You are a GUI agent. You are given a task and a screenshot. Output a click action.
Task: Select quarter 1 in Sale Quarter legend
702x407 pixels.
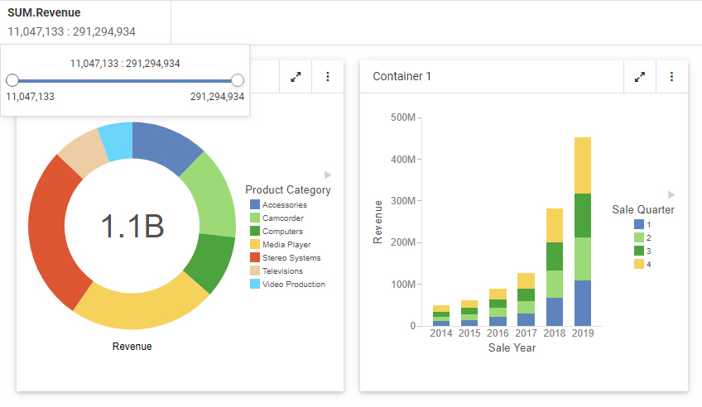click(x=639, y=224)
